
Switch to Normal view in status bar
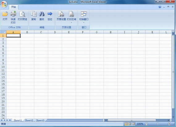[126, 124]
